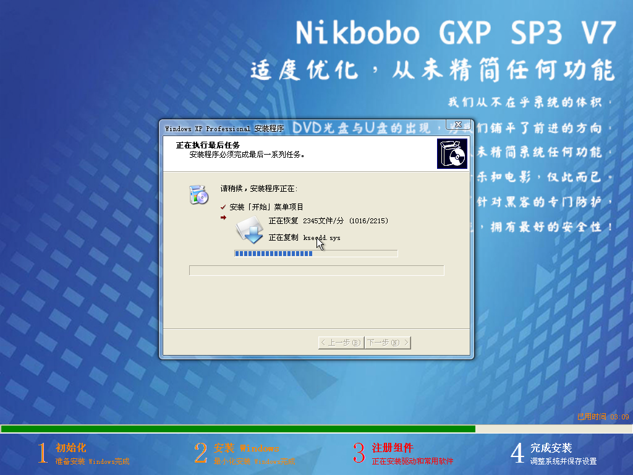
Task: Click the line 拥有最好的安全性
Action: [x=551, y=227]
